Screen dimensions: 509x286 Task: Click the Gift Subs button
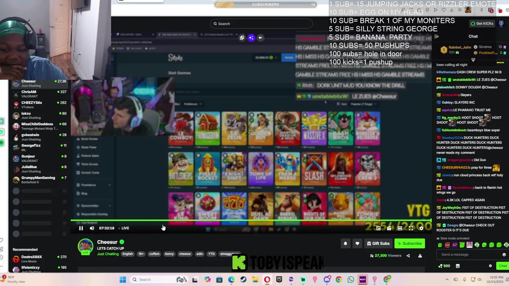(378, 243)
